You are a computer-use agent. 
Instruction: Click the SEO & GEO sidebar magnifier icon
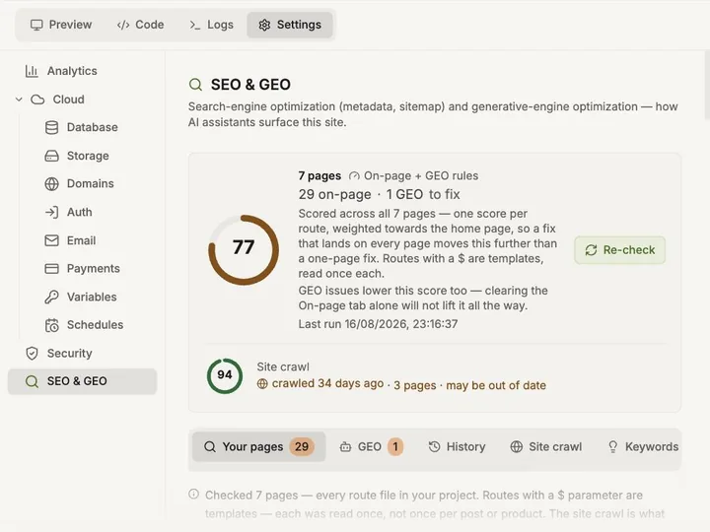point(32,381)
